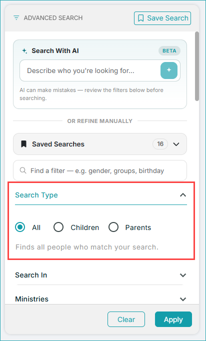
Task: Select the All radio button
Action: (20, 227)
